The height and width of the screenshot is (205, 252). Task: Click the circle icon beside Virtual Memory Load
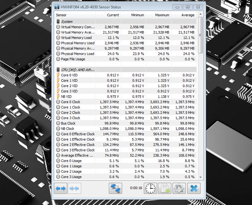point(58,38)
